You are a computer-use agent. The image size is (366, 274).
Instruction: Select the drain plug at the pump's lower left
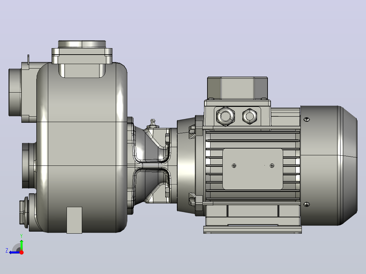point(24,212)
